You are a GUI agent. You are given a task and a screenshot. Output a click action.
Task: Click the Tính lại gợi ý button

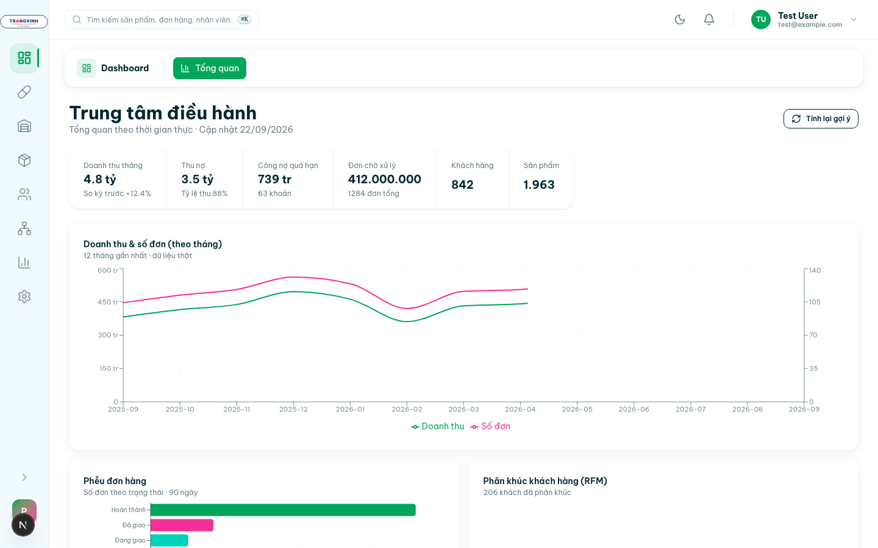coord(821,119)
